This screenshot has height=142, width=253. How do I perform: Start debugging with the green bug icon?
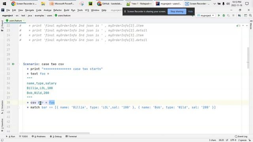(x=224, y=15)
